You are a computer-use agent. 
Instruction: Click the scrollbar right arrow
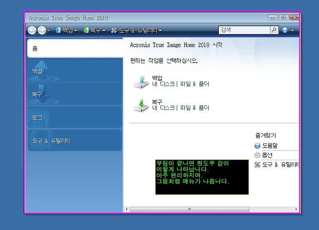[x=296, y=209]
